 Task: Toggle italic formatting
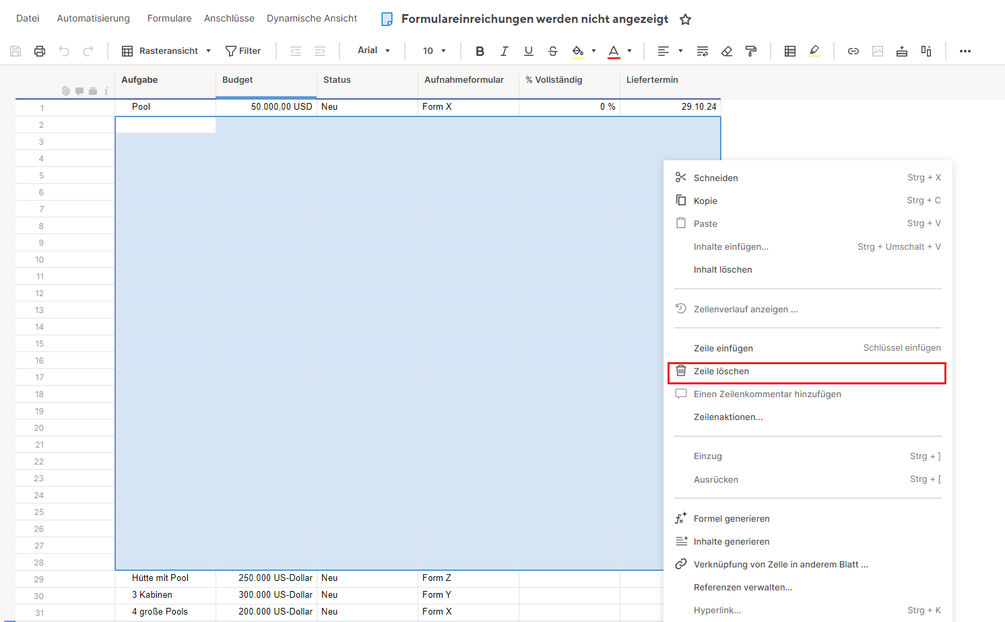pyautogui.click(x=504, y=51)
